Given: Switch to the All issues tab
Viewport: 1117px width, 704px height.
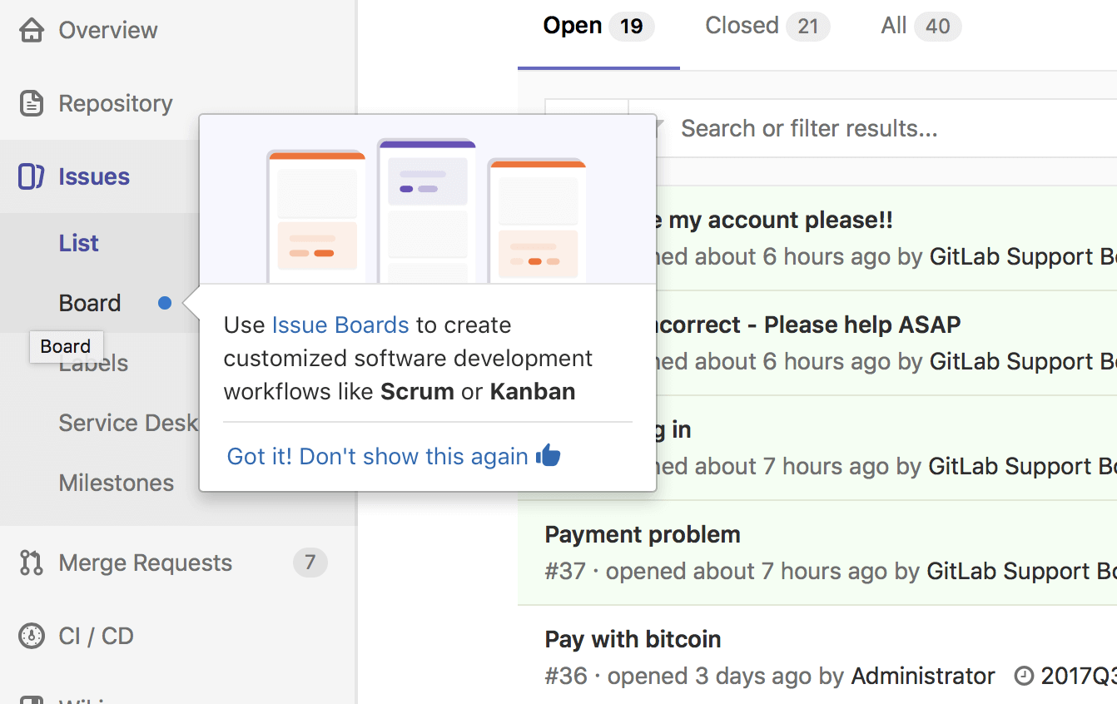Looking at the screenshot, I should [921, 26].
